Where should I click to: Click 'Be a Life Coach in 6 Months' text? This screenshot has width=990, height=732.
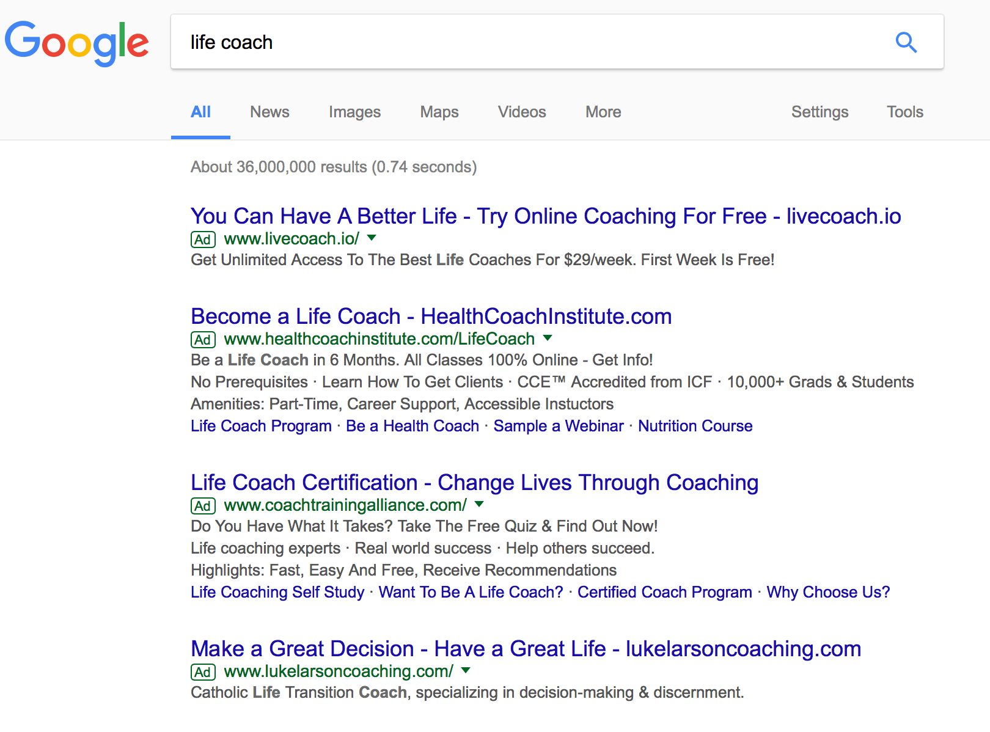point(422,360)
